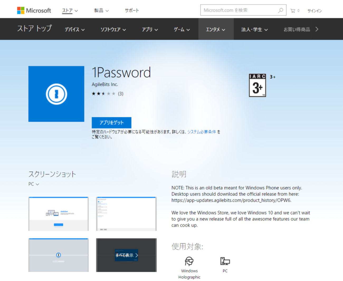Click the 1Password app title
This screenshot has width=343, height=281.
pyautogui.click(x=121, y=72)
